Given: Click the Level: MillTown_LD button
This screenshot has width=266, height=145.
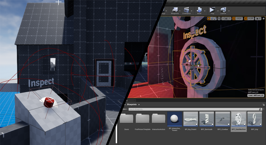Looking at the screenshot, I should (256, 95).
